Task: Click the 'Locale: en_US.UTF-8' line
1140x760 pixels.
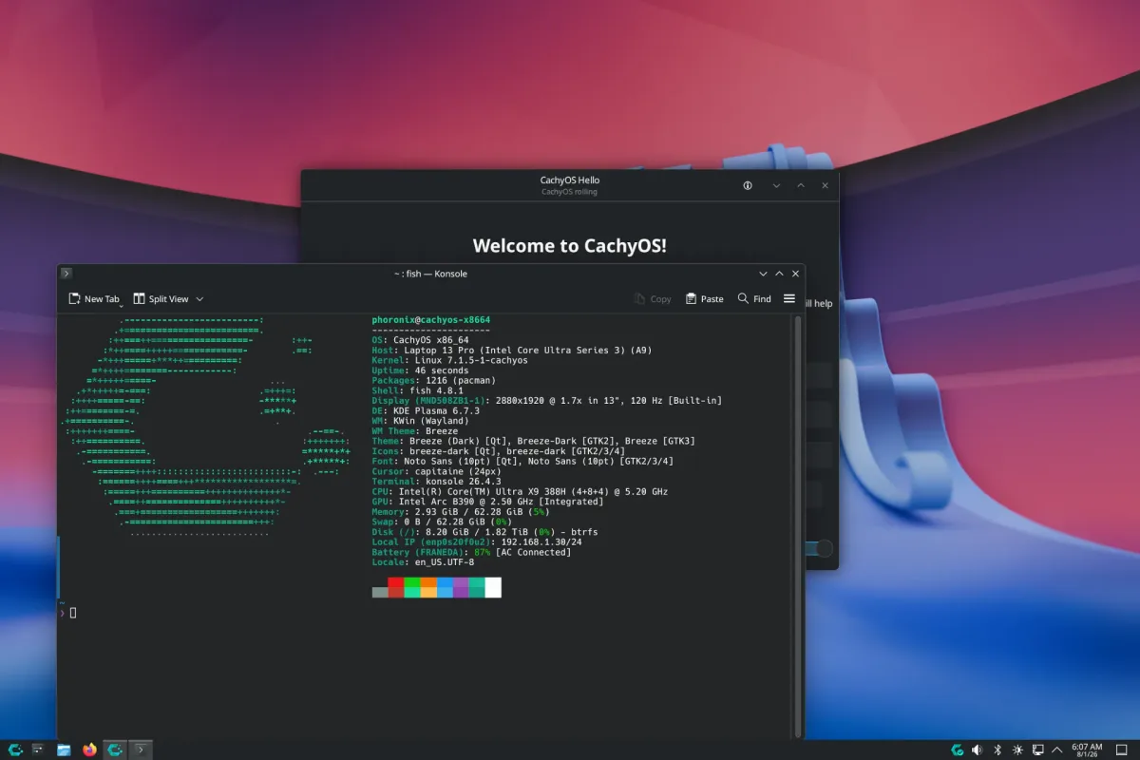Action: [423, 562]
